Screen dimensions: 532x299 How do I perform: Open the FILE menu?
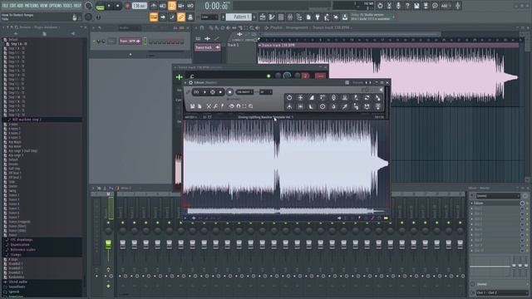pos(5,6)
